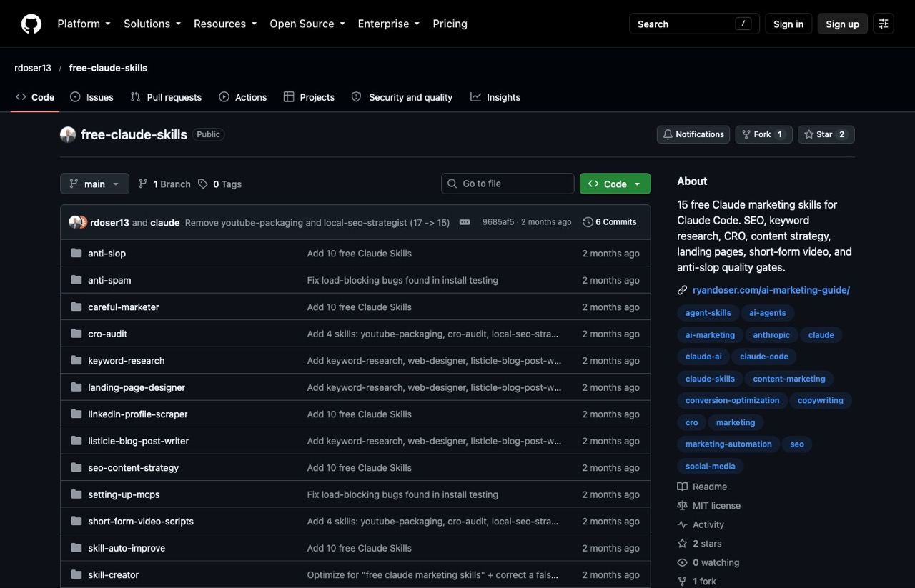Click the branch icon beside 1 Branch
Screen dimensions: 915x588
[143, 184]
